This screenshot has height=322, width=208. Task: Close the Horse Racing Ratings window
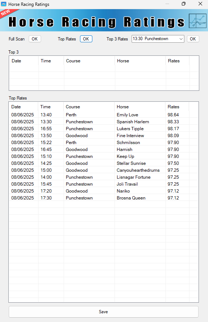click(200, 4)
